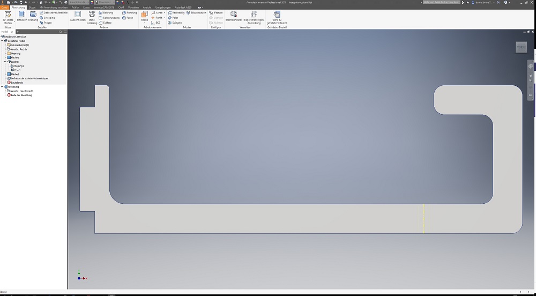Collapse the Gefaltetes Modell tree node
This screenshot has width=536, height=296.
click(x=2, y=41)
